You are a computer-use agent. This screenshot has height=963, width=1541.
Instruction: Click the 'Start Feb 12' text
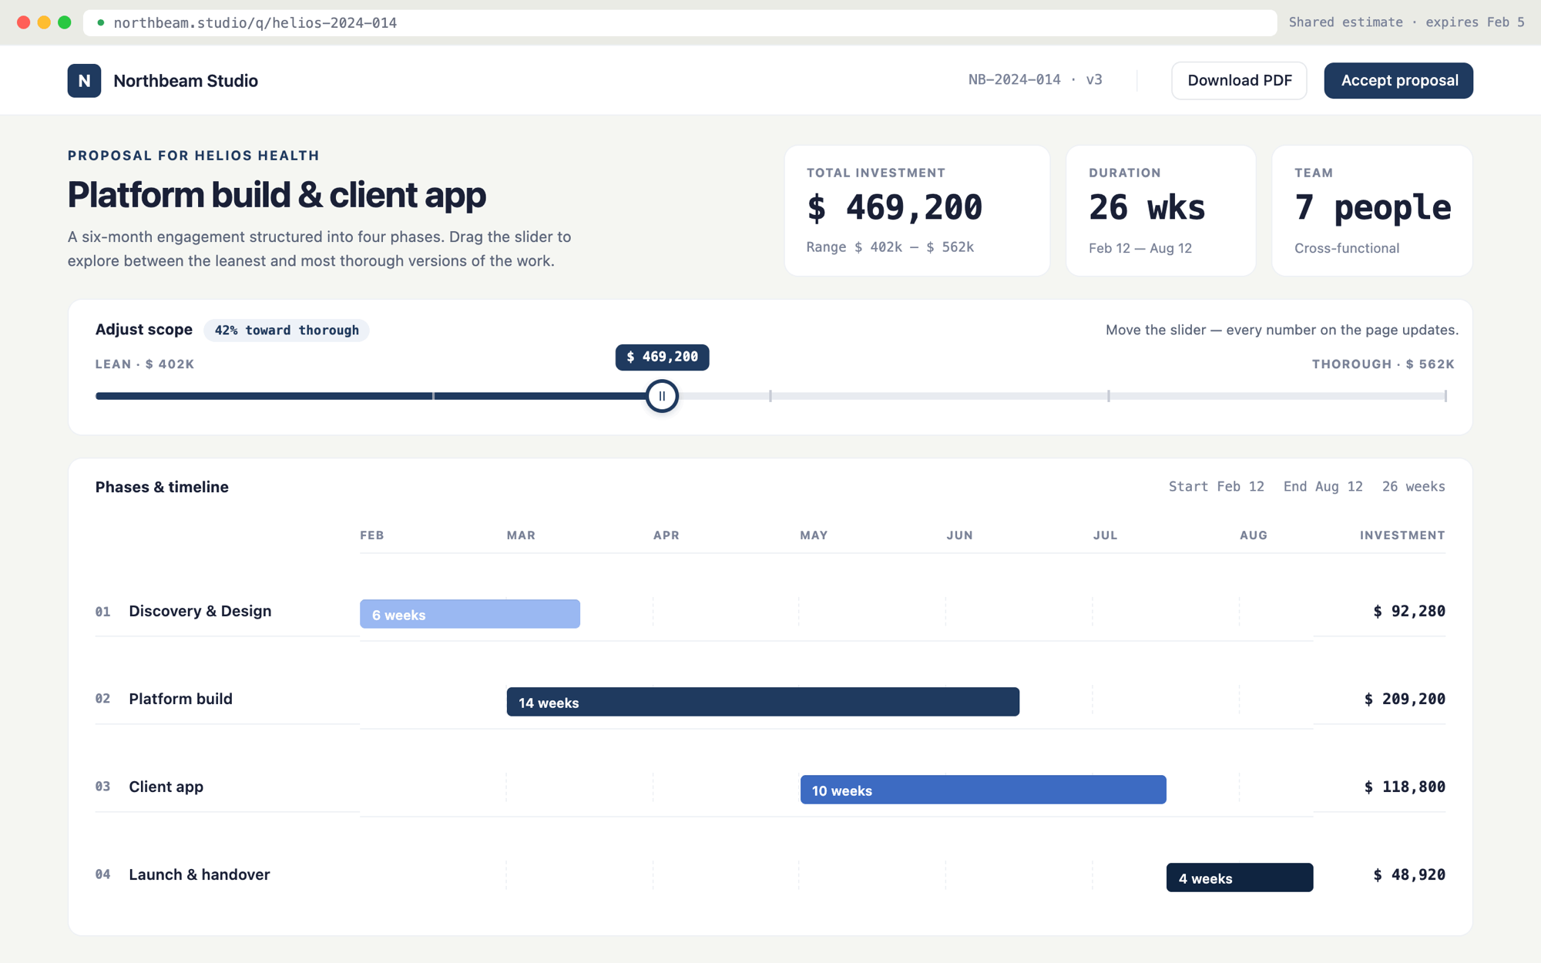pyautogui.click(x=1216, y=486)
